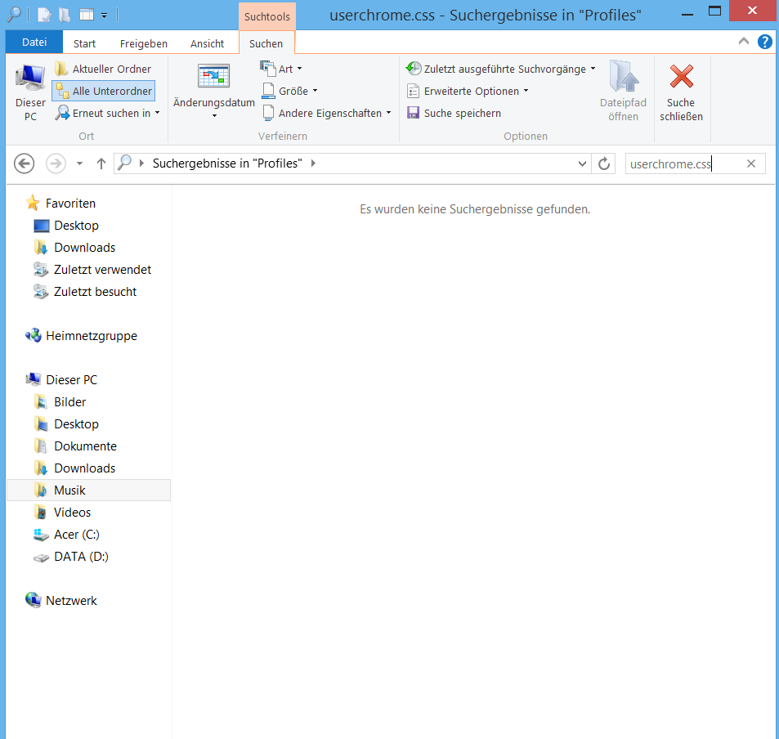Open Customize Quick Access Toolbar dropdown
The image size is (779, 739).
[x=105, y=16]
